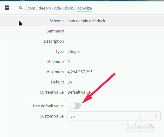Click the Custom value input field
Image resolution: width=164 pixels, height=137 pixels.
pyautogui.click(x=104, y=116)
